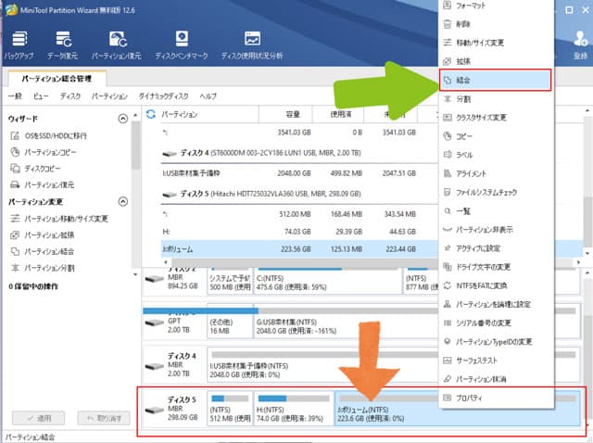Choose 削除 from context menu
Screen dimensions: 593x443
pyautogui.click(x=497, y=24)
